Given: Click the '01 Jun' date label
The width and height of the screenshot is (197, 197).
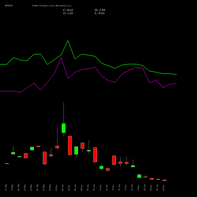Looking at the screenshot, I should 56,188.
